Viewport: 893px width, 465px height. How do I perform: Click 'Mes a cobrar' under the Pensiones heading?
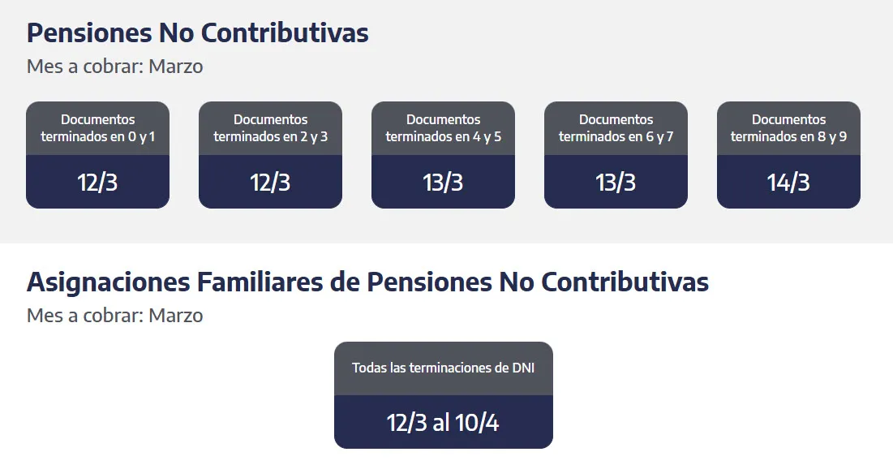coord(84,67)
